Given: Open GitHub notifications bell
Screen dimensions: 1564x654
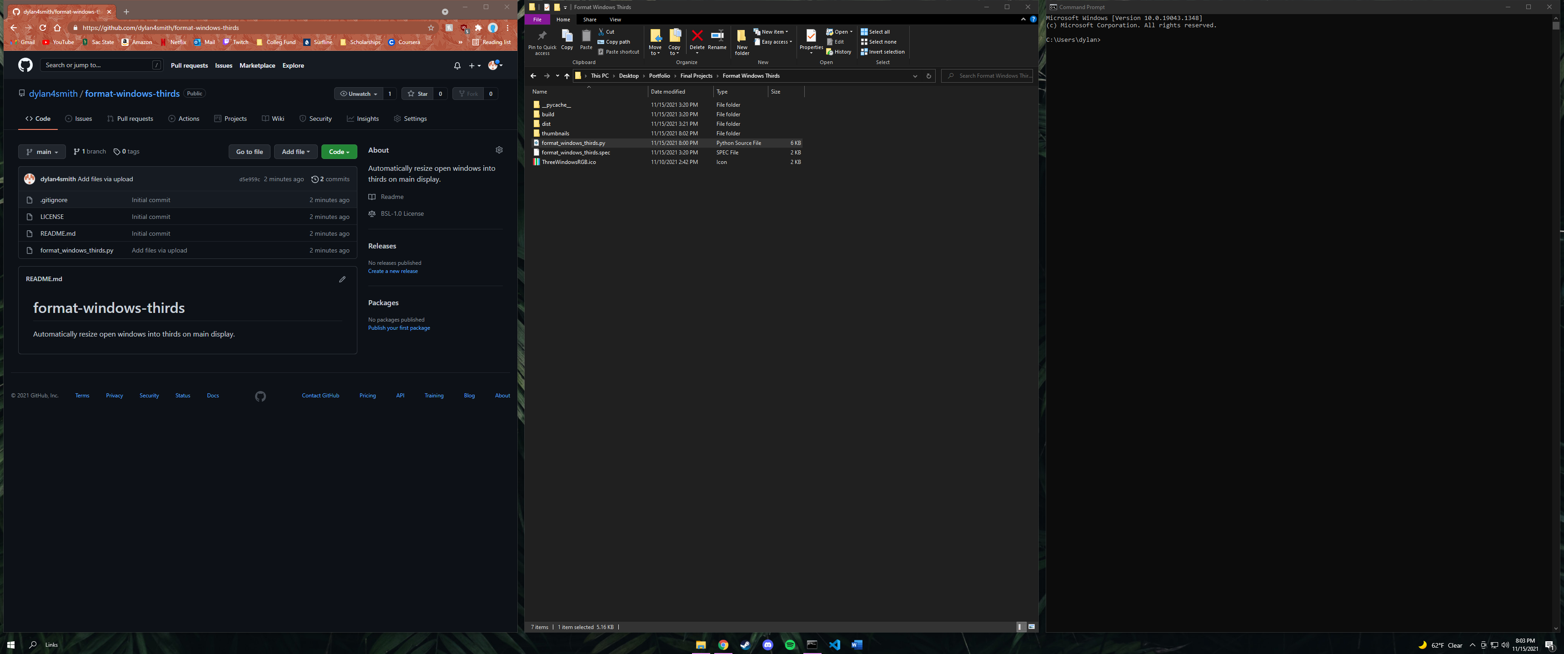Looking at the screenshot, I should point(457,65).
